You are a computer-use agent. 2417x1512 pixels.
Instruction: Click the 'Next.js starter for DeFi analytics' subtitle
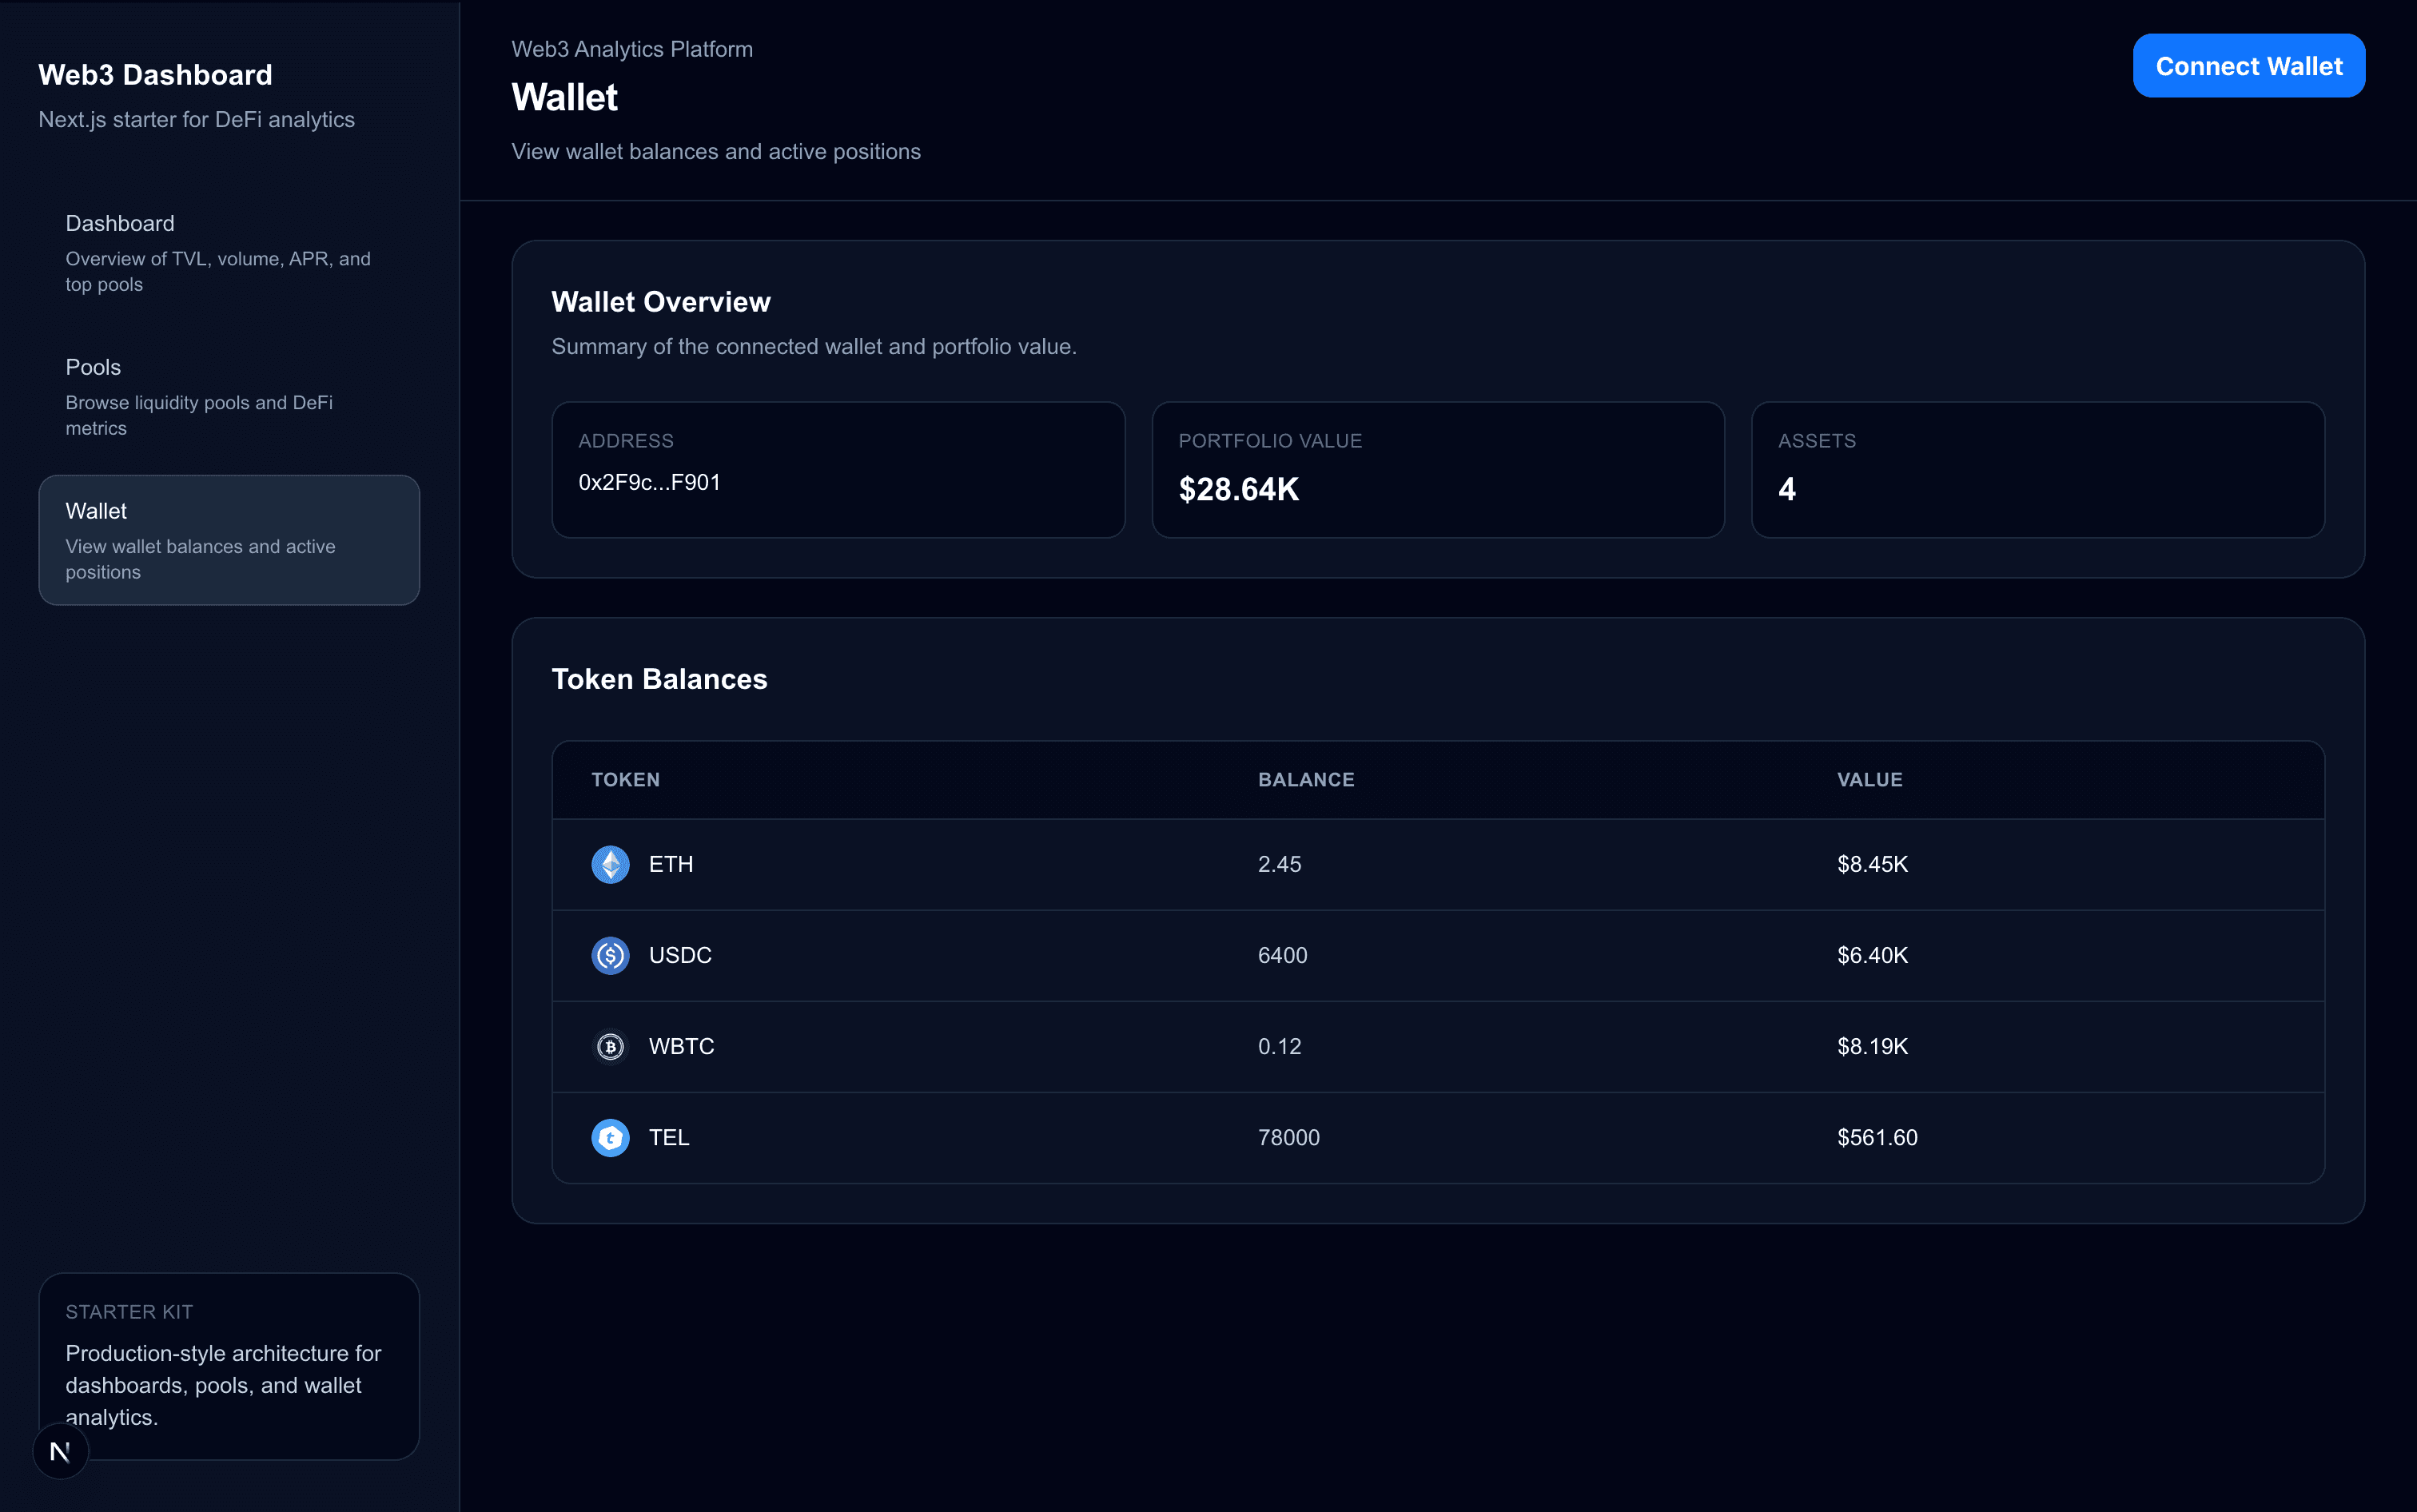[x=196, y=119]
